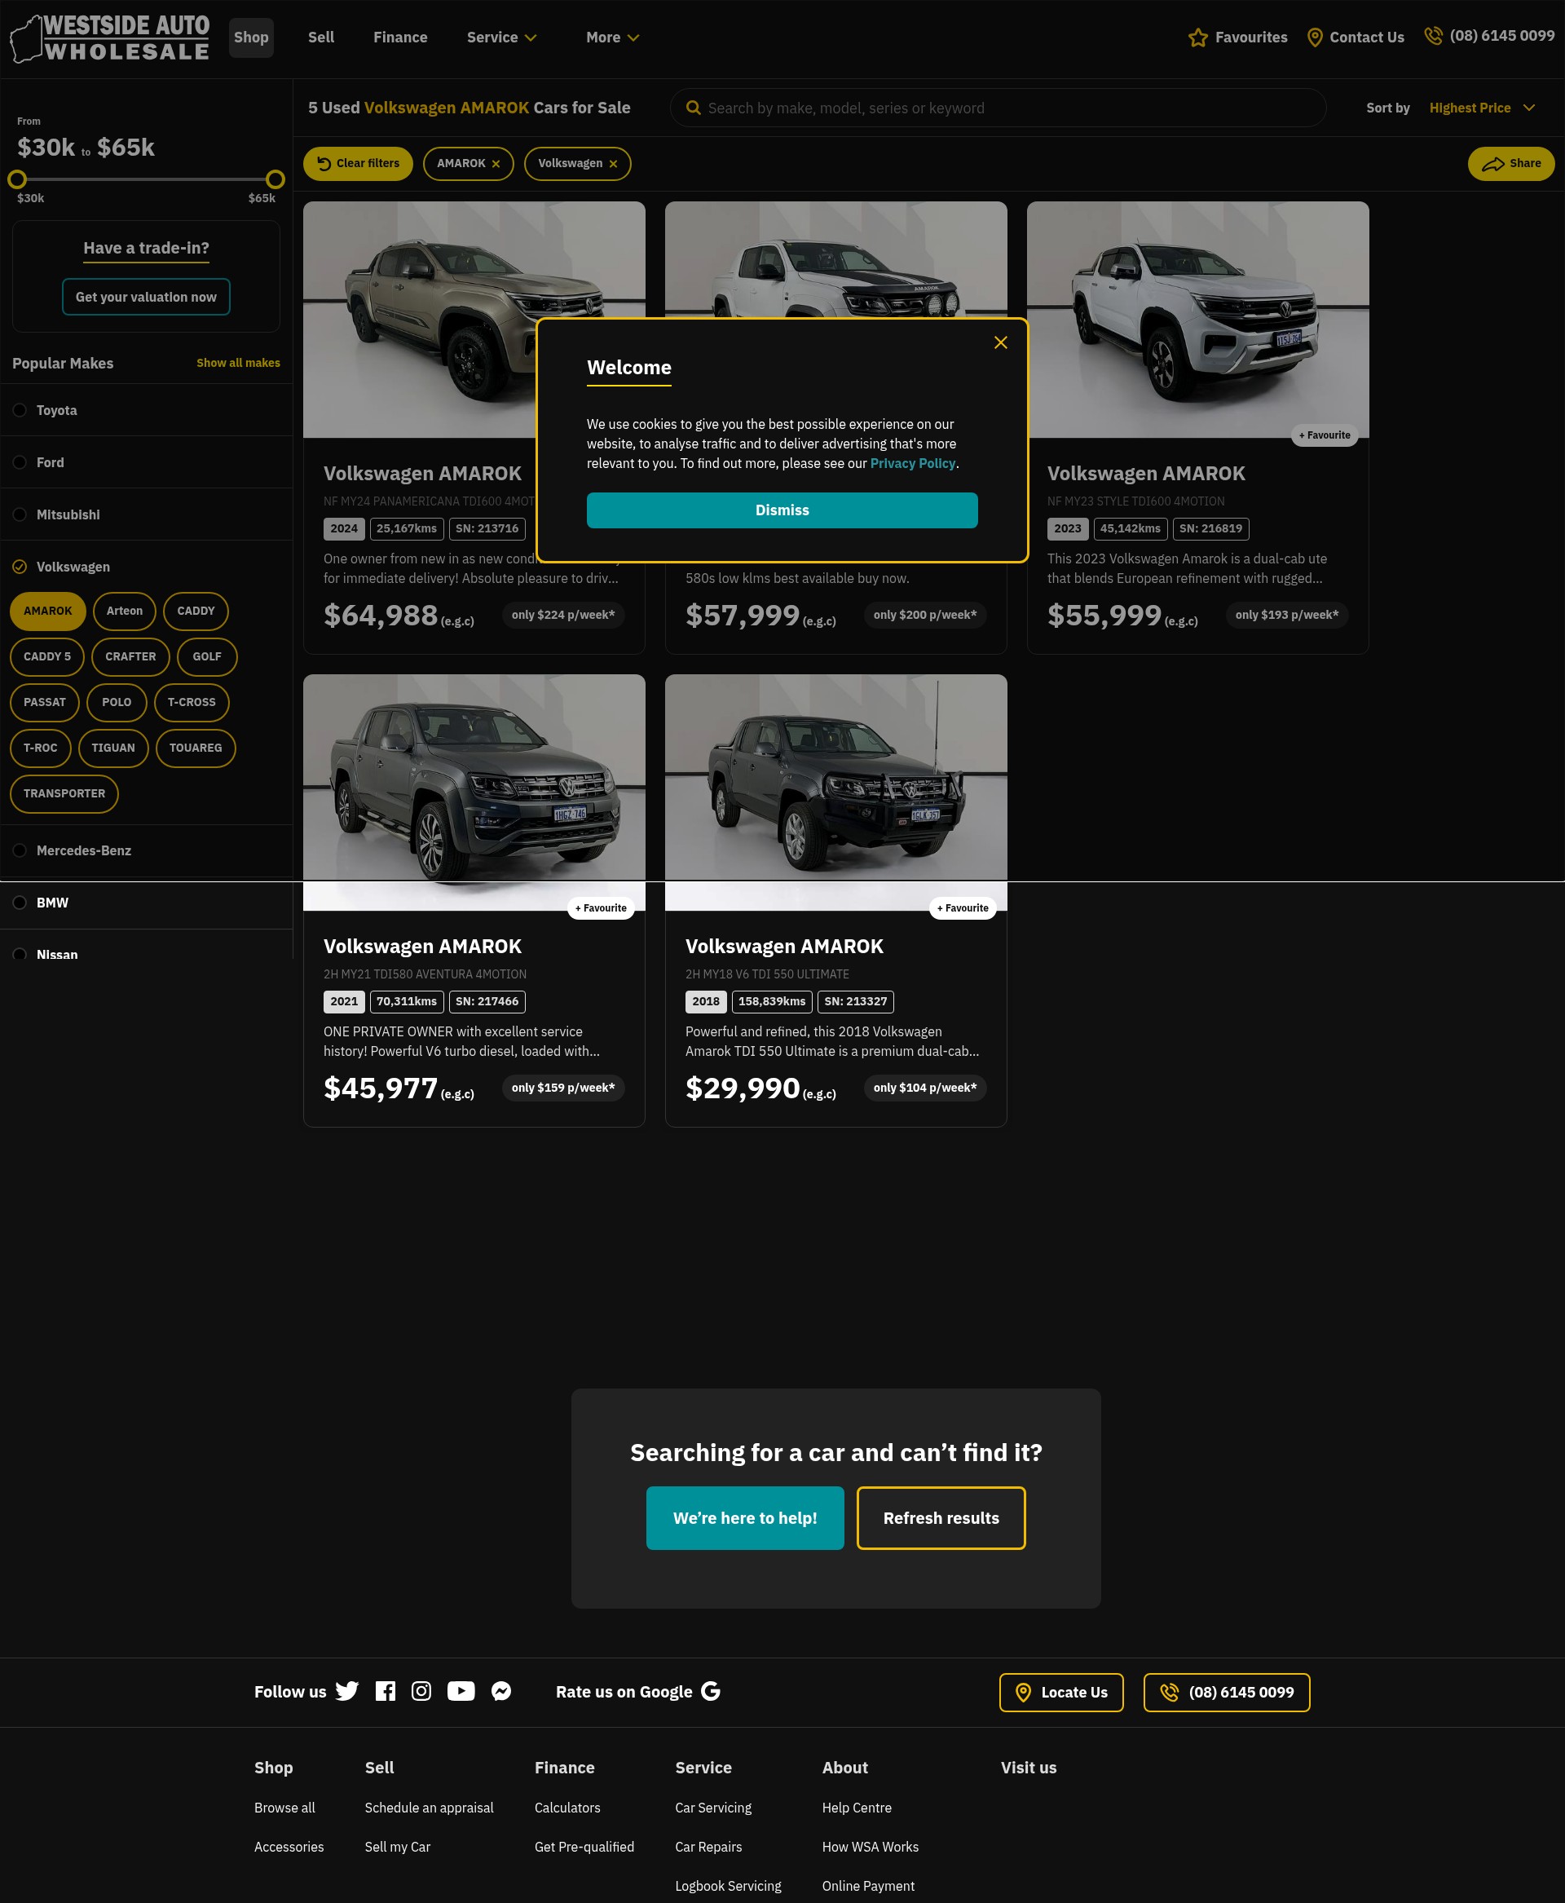Image resolution: width=1565 pixels, height=1903 pixels.
Task: Toggle the GOLF model chip
Action: [207, 657]
